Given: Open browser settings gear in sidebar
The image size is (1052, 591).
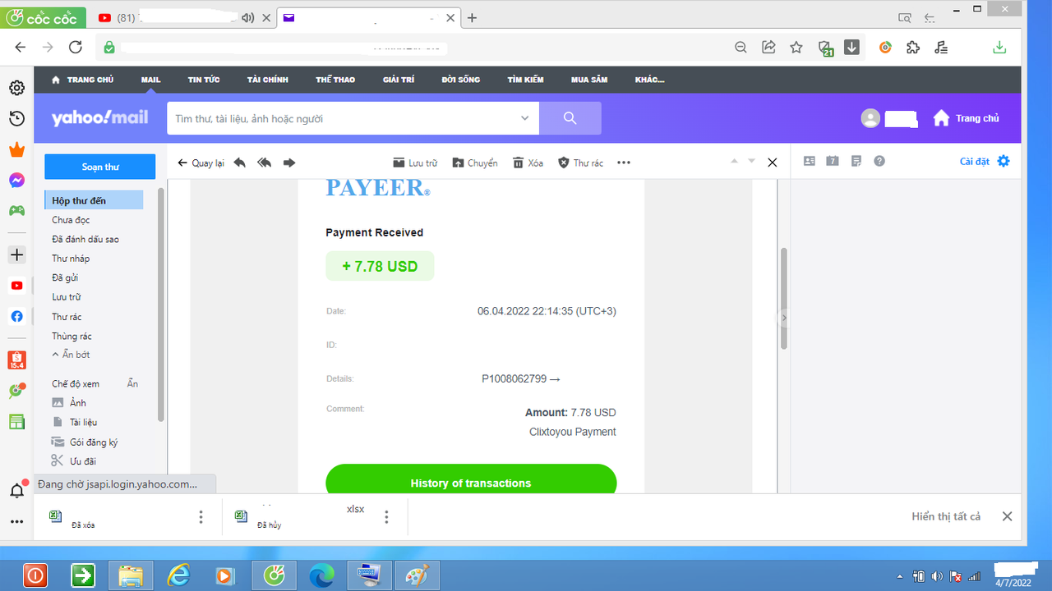Looking at the screenshot, I should pos(16,88).
